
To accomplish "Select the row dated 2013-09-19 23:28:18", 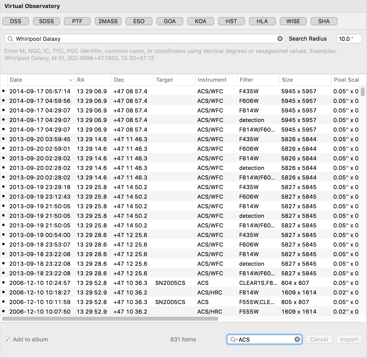I will (x=179, y=187).
